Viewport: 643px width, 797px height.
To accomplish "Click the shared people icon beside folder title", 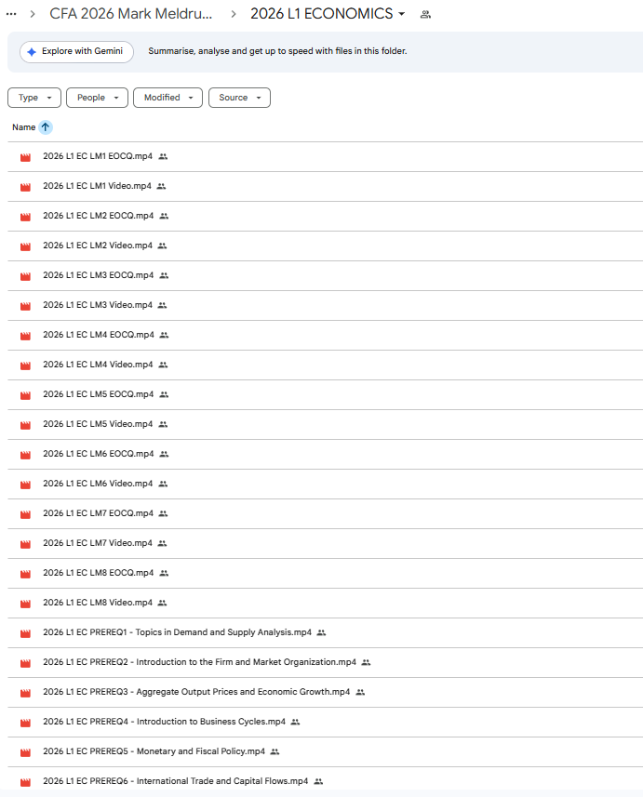I will point(425,14).
